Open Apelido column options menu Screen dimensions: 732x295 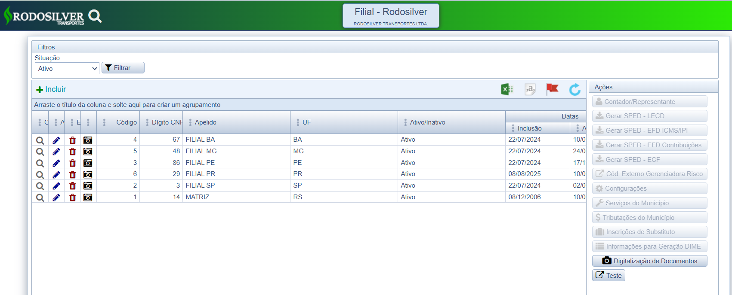click(190, 123)
